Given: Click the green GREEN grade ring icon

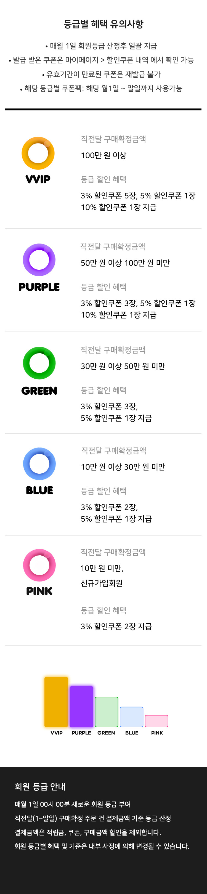Looking at the screenshot, I should [39, 363].
